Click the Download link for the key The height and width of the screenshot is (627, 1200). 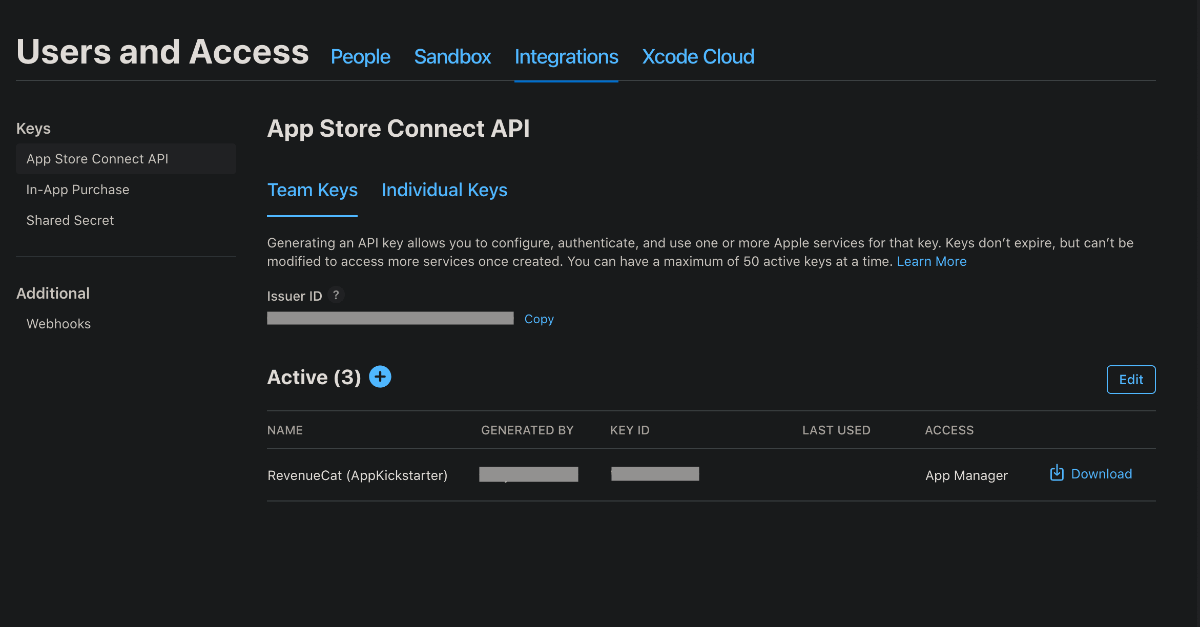[1102, 473]
